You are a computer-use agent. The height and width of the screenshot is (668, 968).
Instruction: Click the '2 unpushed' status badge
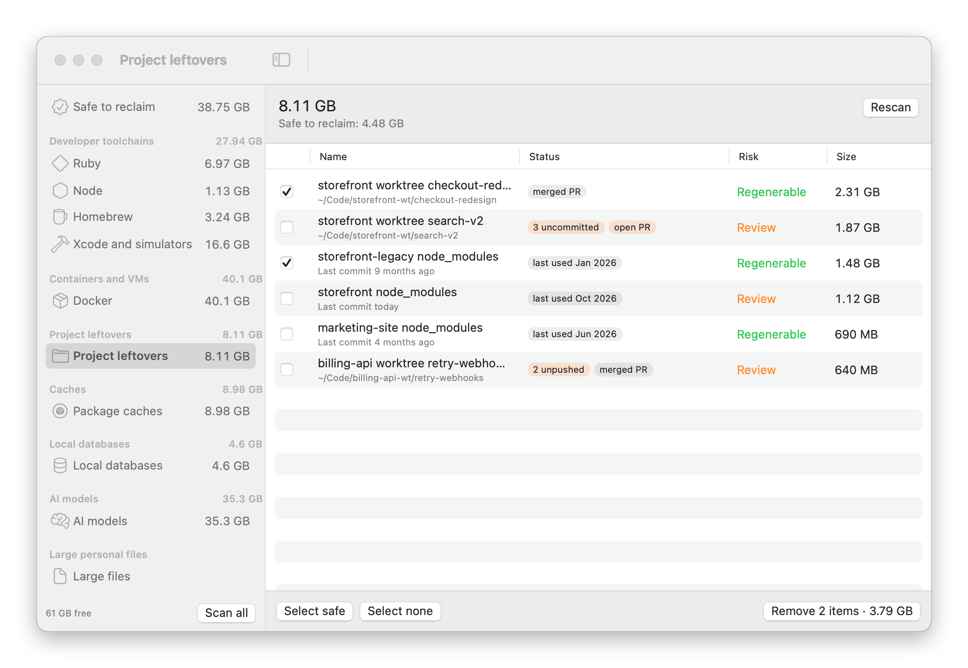click(x=558, y=370)
